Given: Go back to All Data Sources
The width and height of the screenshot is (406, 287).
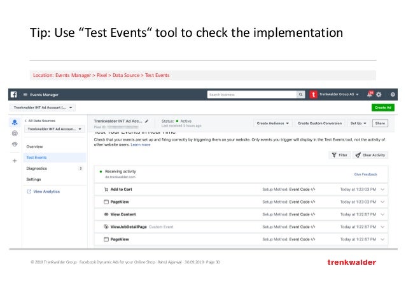Looking at the screenshot, I should (x=40, y=121).
